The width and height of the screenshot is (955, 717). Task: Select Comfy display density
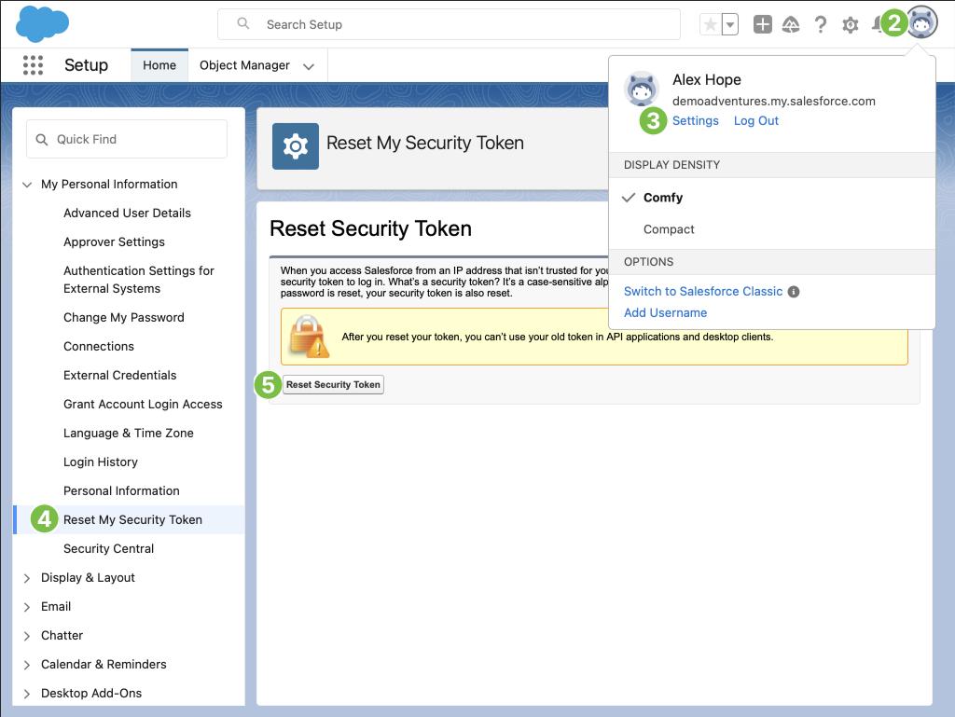(663, 198)
